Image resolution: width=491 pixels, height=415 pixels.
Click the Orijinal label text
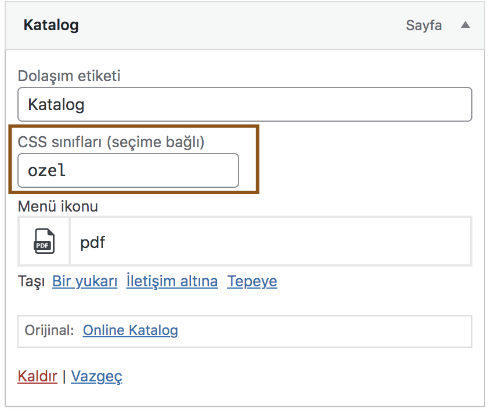[x=49, y=330]
